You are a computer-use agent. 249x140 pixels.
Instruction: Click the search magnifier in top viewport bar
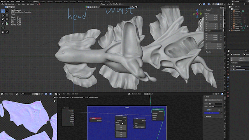tap(99, 7)
